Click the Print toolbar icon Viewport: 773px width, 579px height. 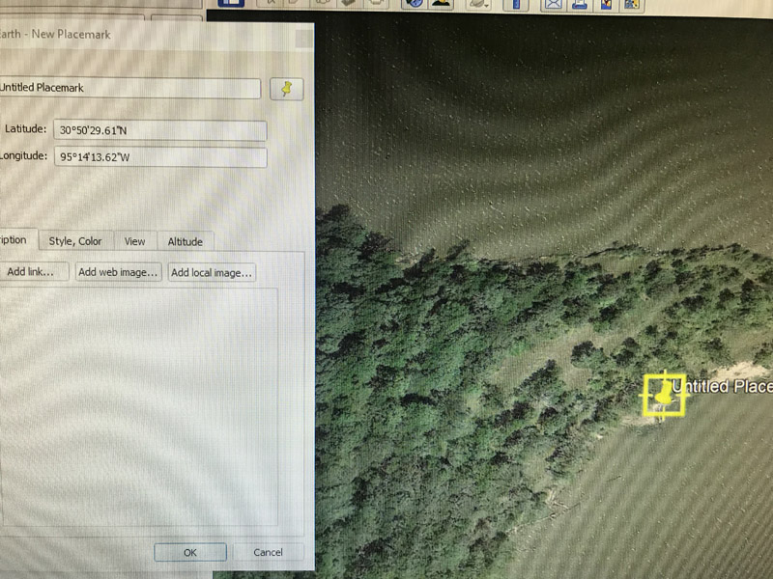[580, 4]
